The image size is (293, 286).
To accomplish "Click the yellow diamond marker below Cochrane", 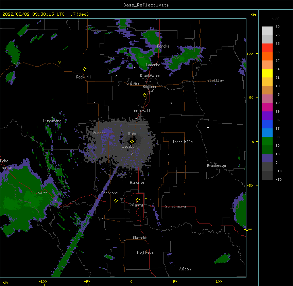I will [x=116, y=200].
